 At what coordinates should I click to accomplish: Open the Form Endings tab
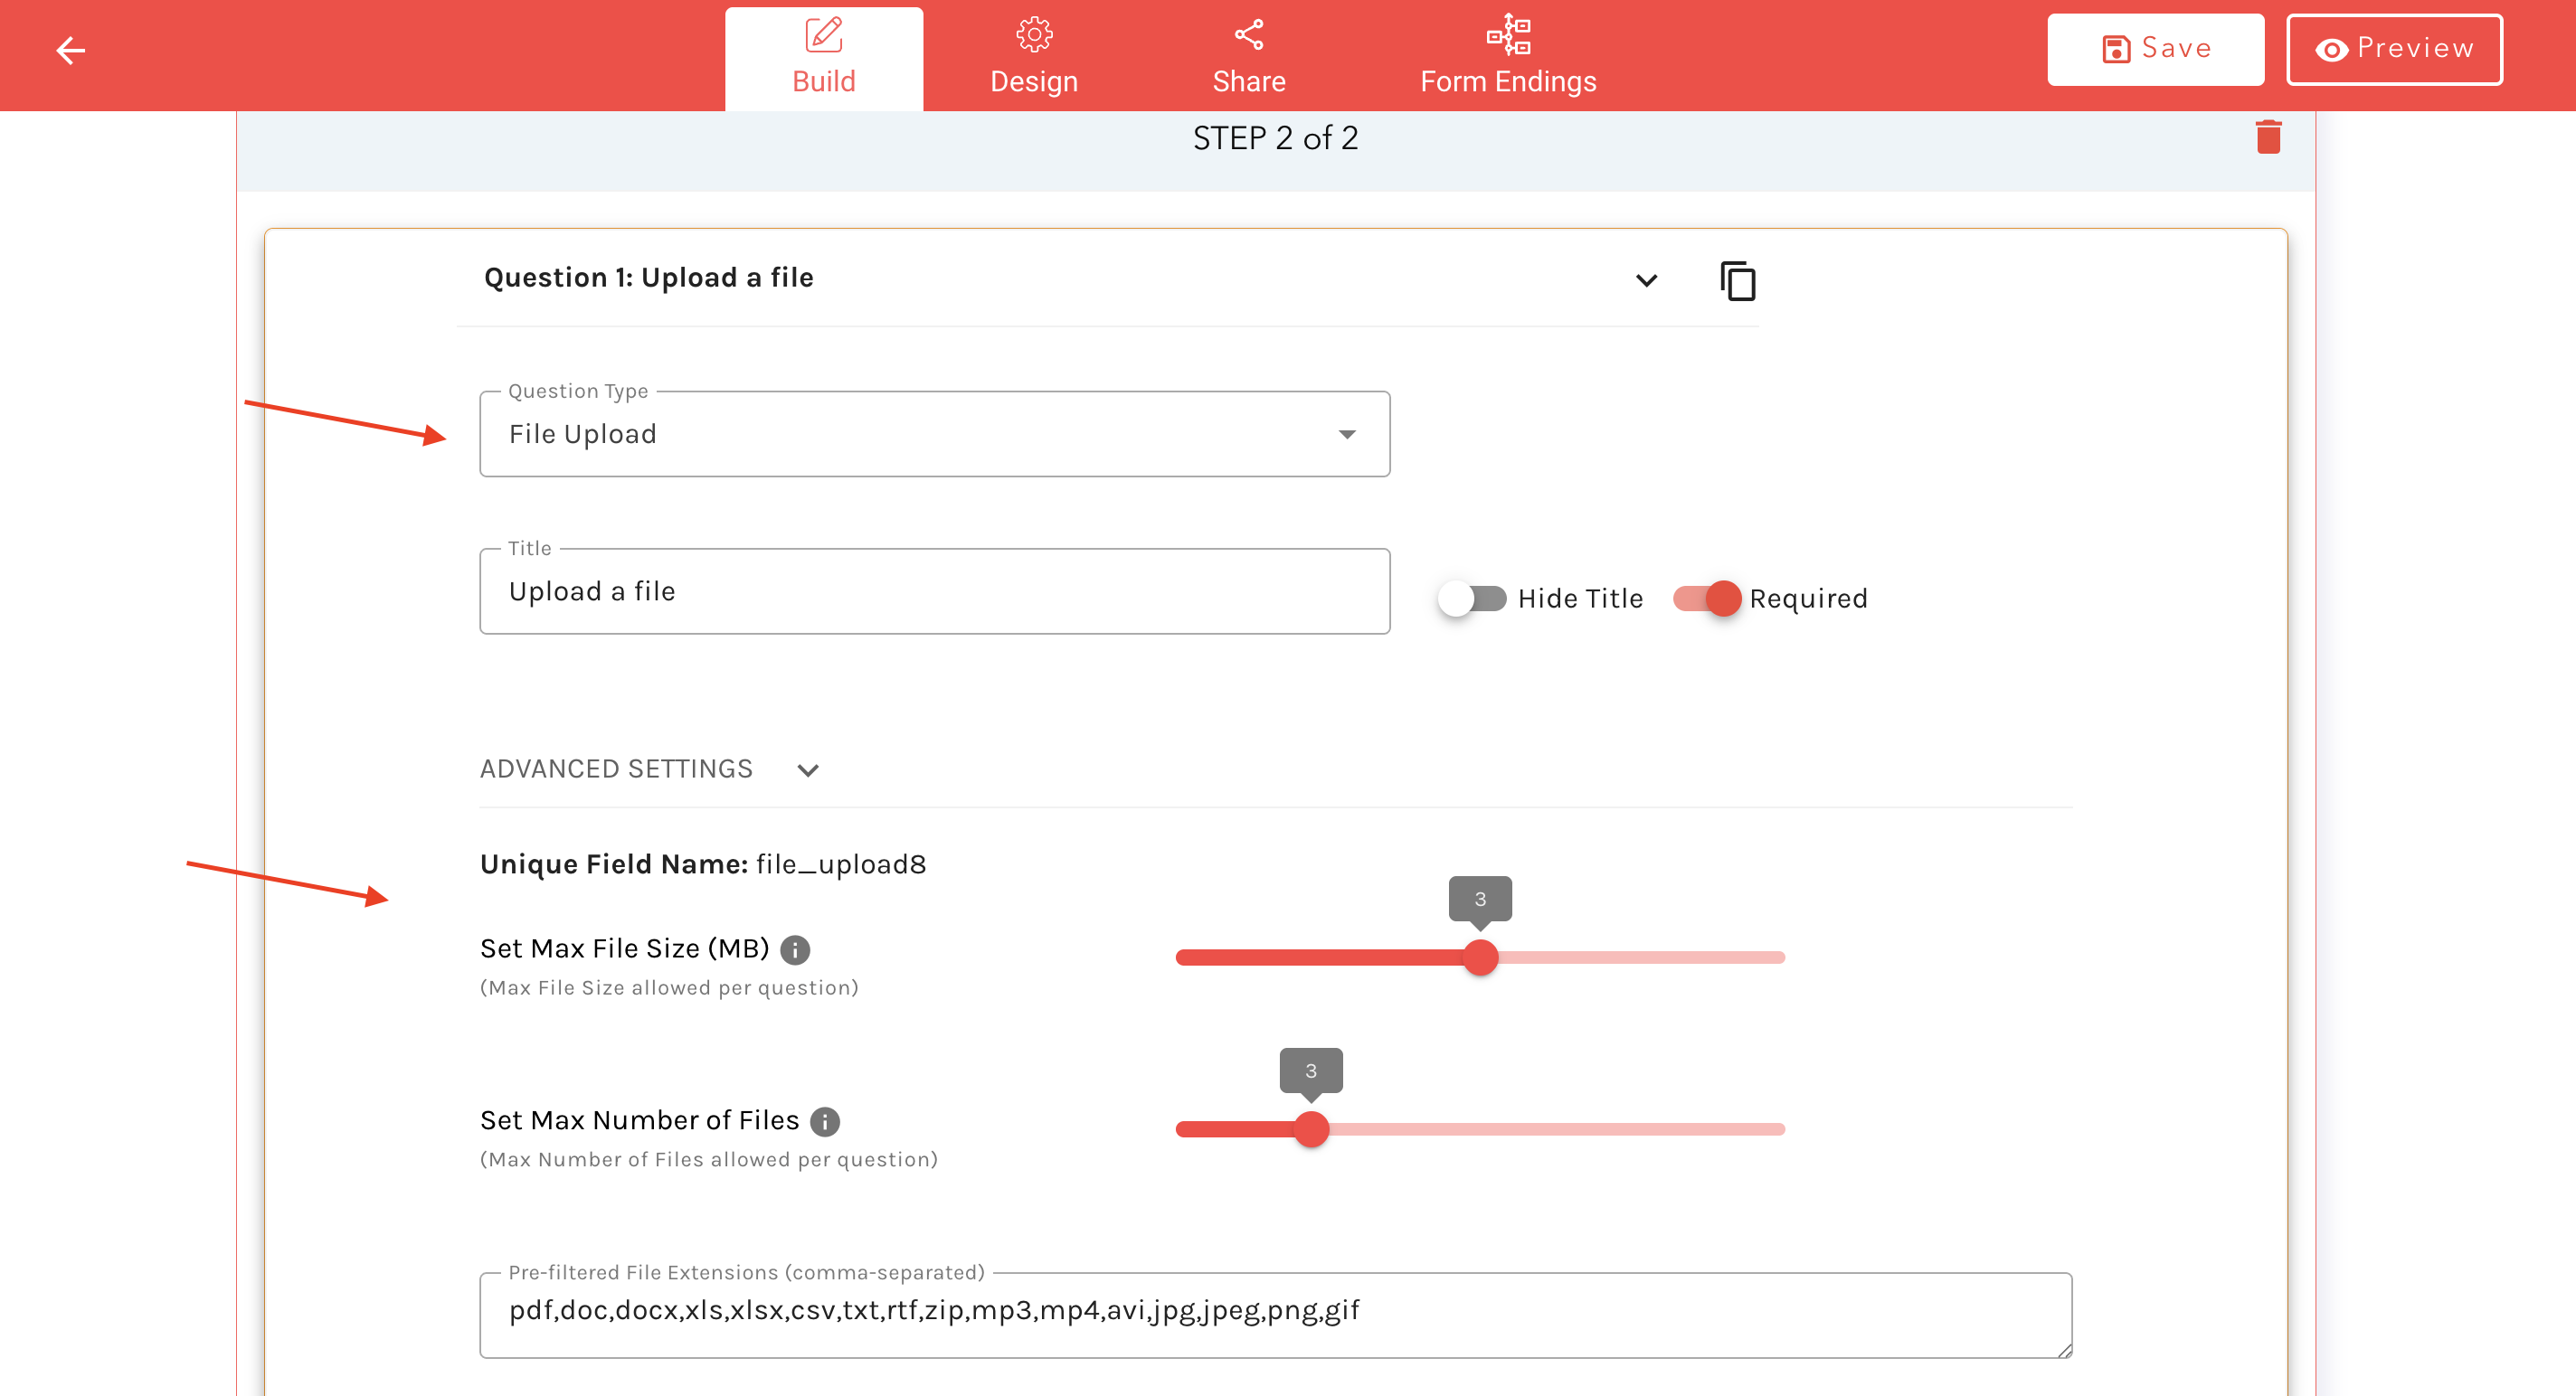1507,57
